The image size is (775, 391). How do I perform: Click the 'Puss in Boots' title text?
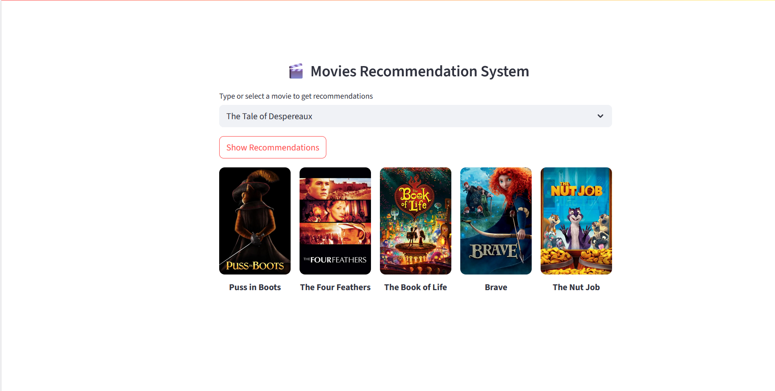pos(255,287)
